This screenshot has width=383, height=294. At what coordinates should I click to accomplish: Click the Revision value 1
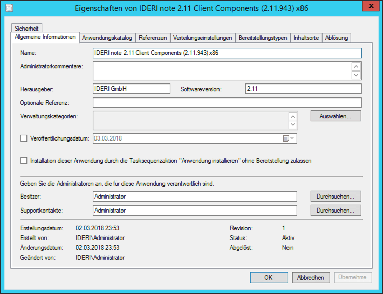pyautogui.click(x=283, y=228)
